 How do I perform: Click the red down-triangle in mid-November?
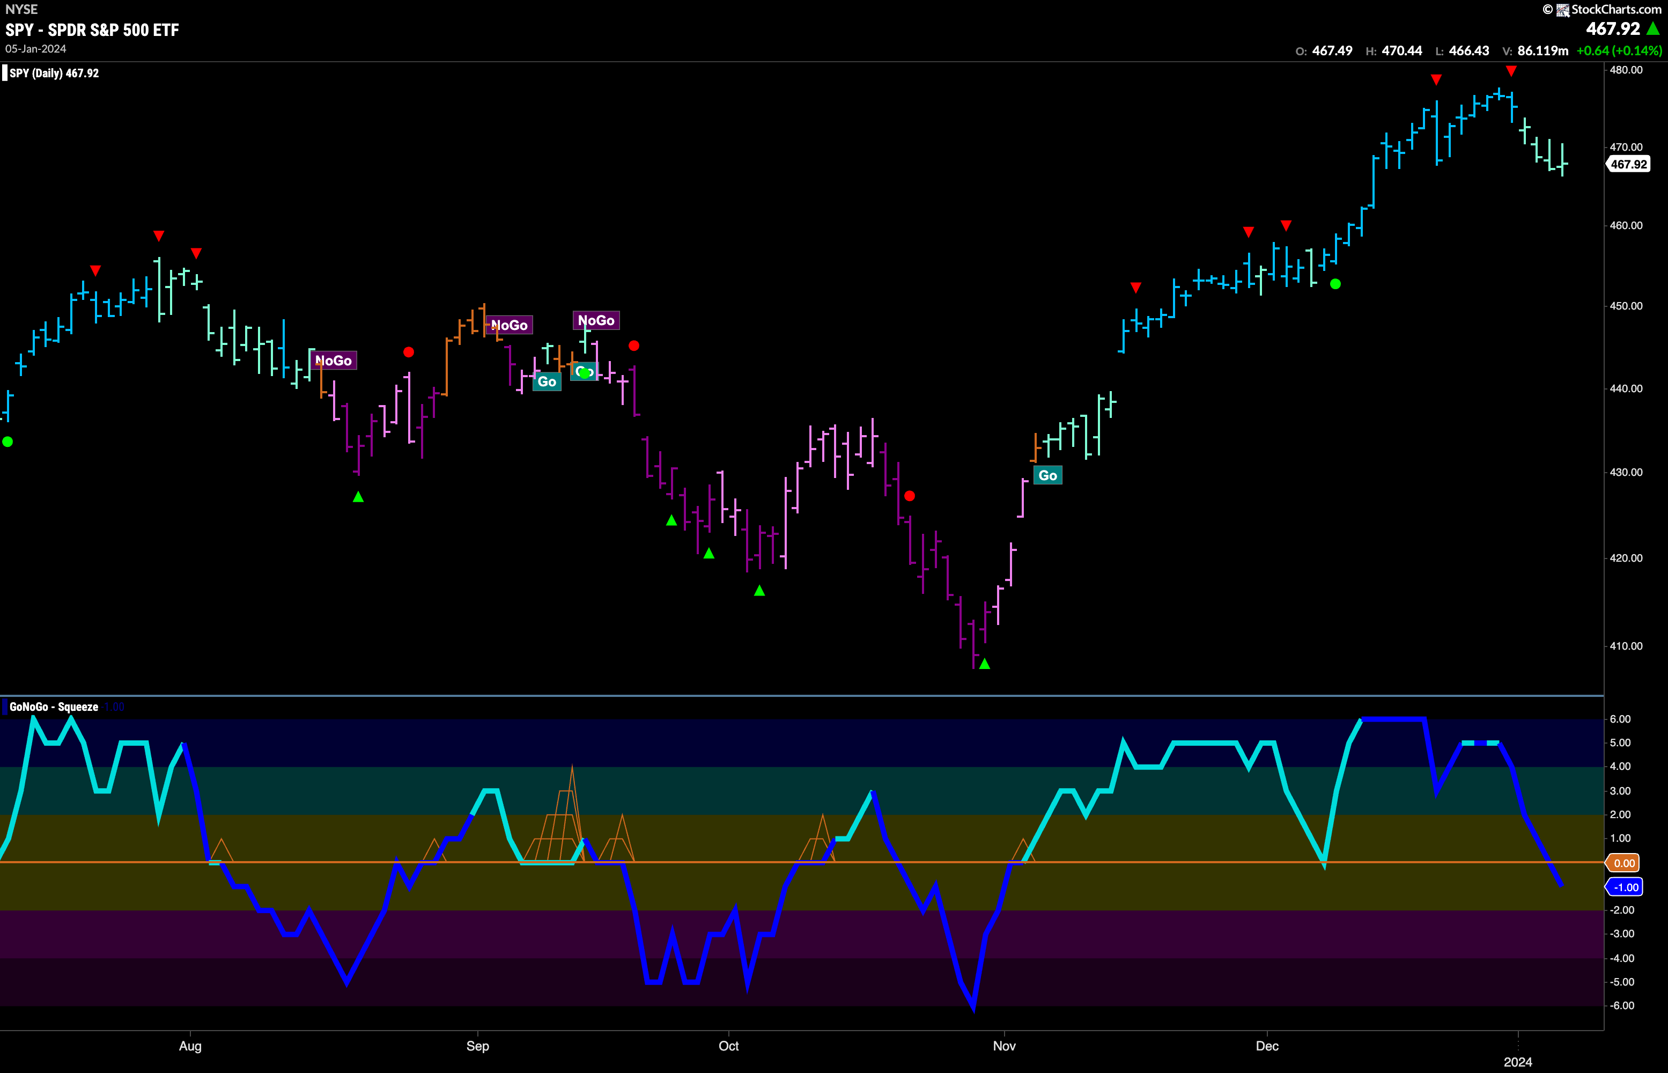coord(1136,288)
